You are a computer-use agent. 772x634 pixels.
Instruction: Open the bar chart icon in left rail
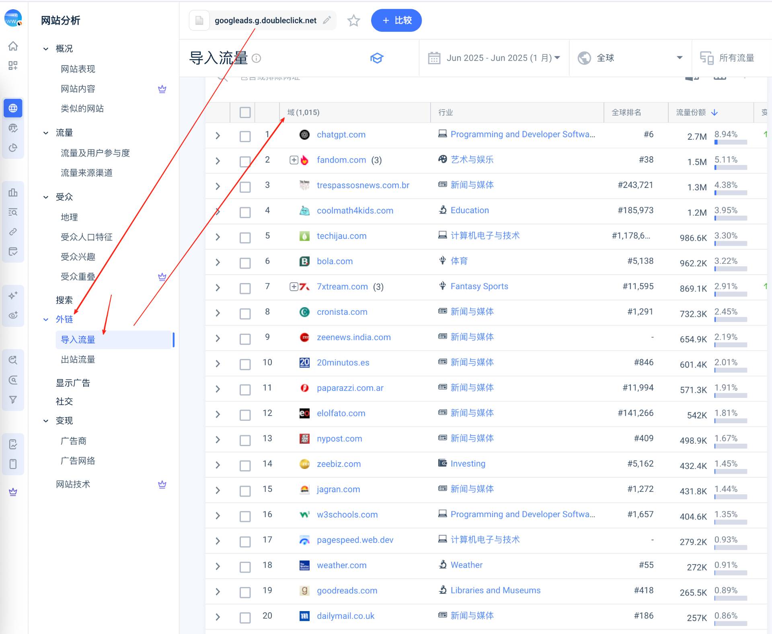point(13,192)
